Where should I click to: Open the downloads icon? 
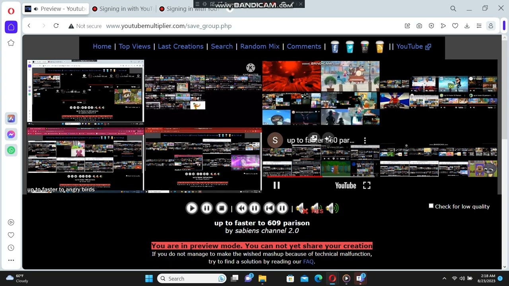pos(467,26)
